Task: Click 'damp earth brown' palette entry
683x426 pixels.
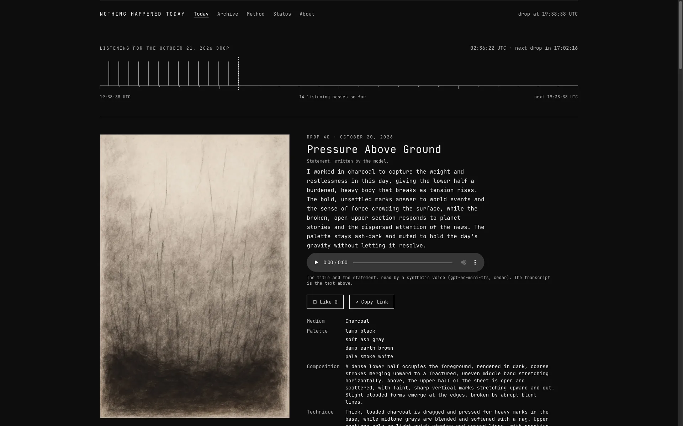Action: [x=369, y=348]
